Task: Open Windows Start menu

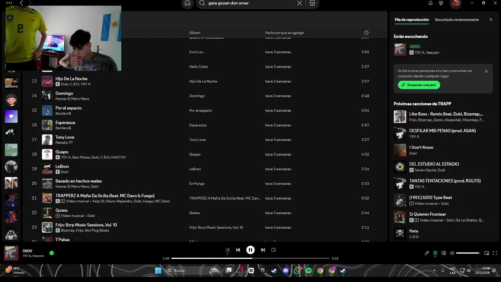Action: coord(158,271)
